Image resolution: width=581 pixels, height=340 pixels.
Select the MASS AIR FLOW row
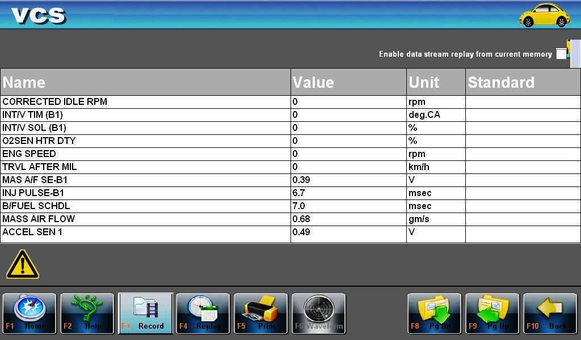(290, 219)
